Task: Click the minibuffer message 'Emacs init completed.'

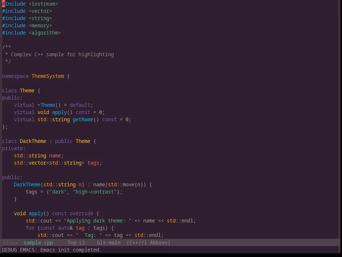Action: click(71, 250)
